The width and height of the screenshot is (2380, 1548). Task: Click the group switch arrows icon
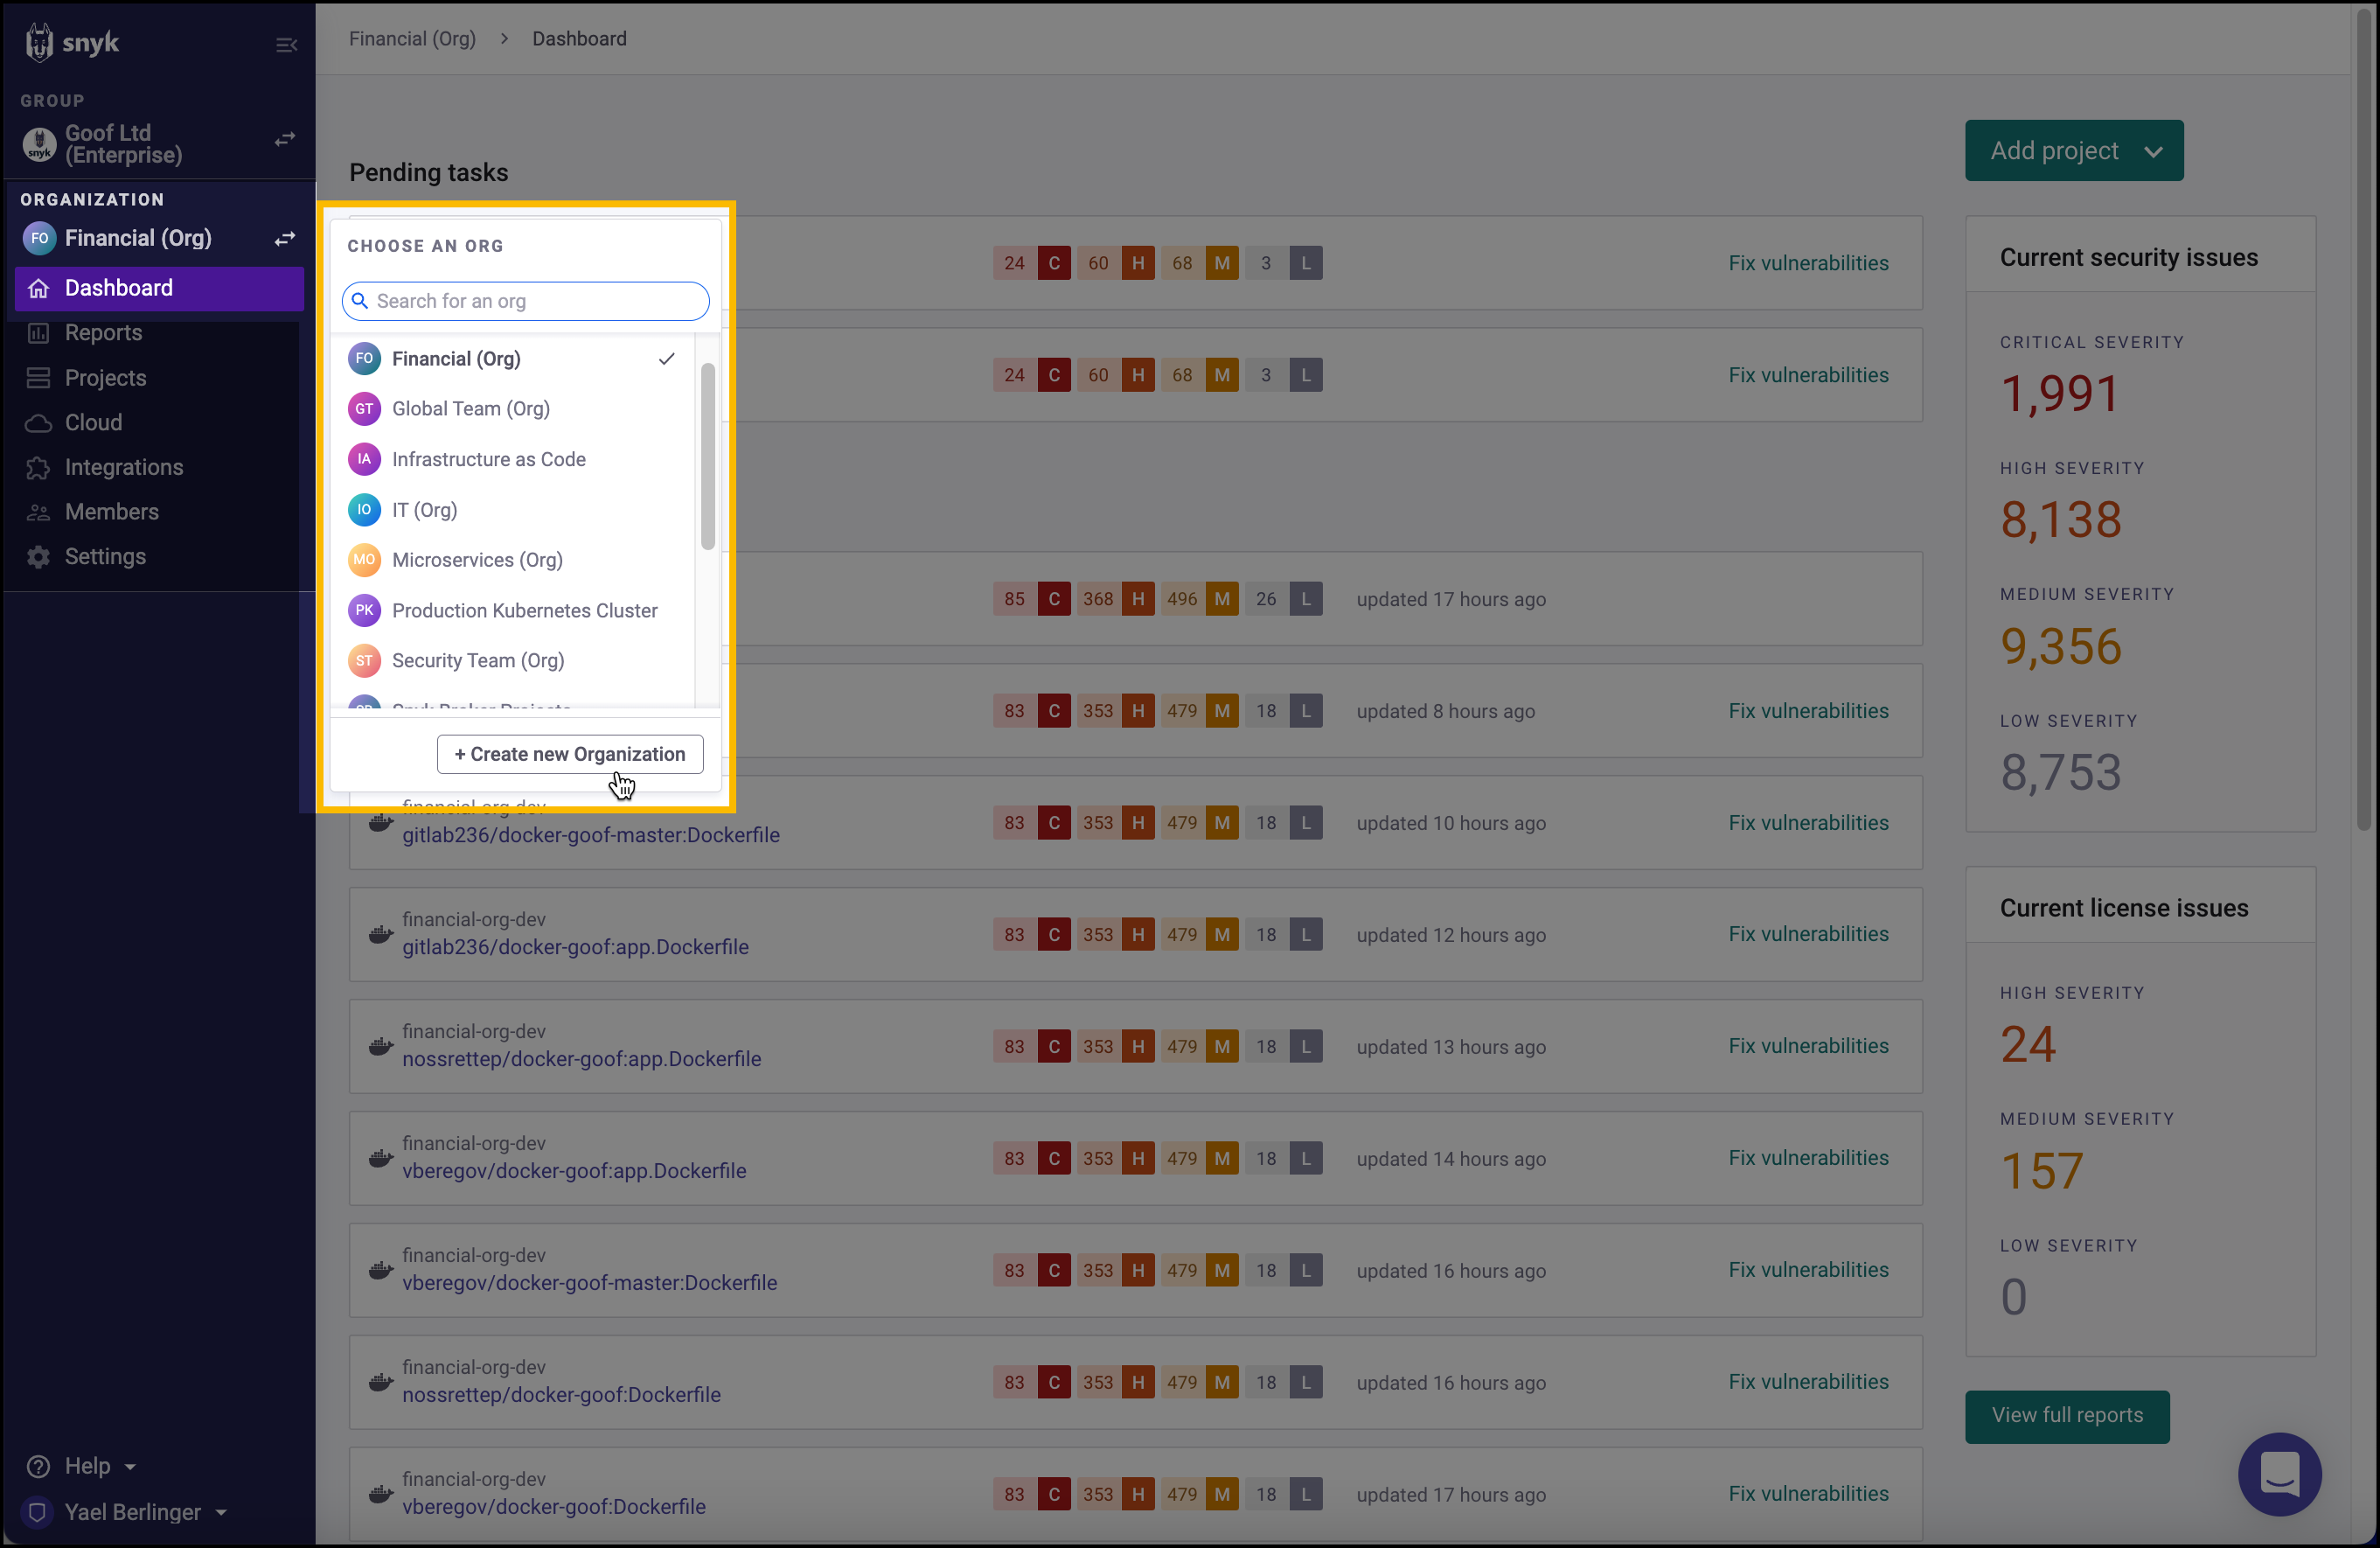[285, 139]
